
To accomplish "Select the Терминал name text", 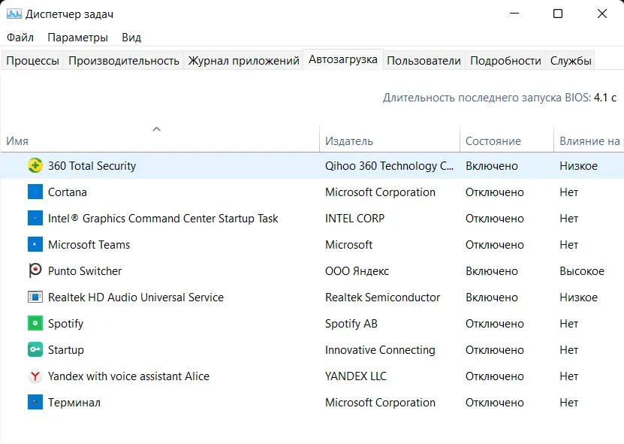I will [x=74, y=402].
